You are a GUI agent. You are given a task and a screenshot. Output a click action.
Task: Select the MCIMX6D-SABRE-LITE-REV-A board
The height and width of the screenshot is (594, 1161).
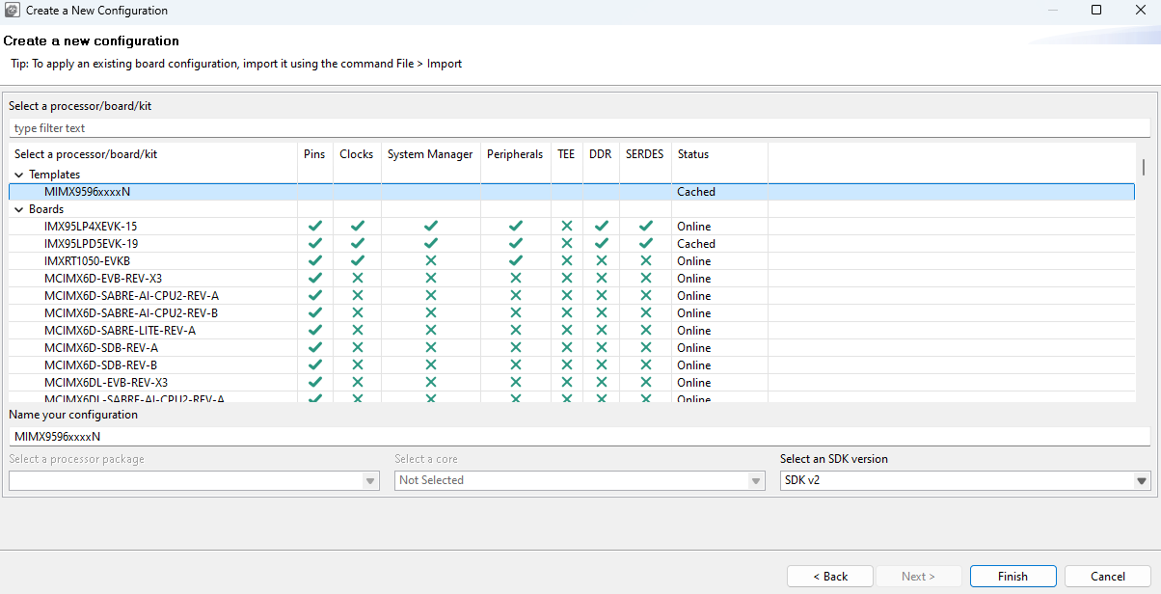tap(120, 331)
